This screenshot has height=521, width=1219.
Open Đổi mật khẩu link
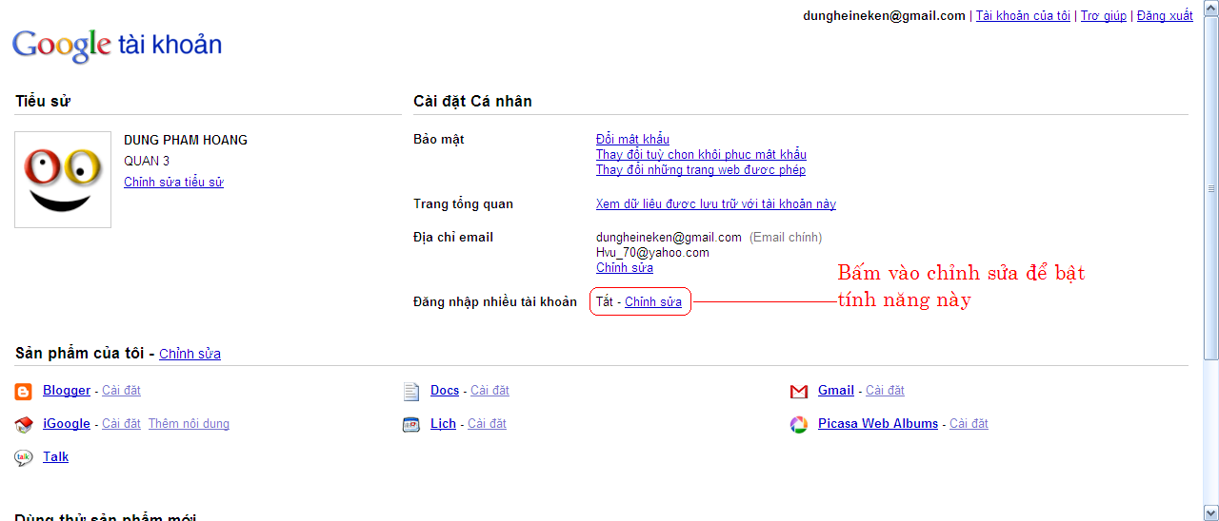point(632,140)
